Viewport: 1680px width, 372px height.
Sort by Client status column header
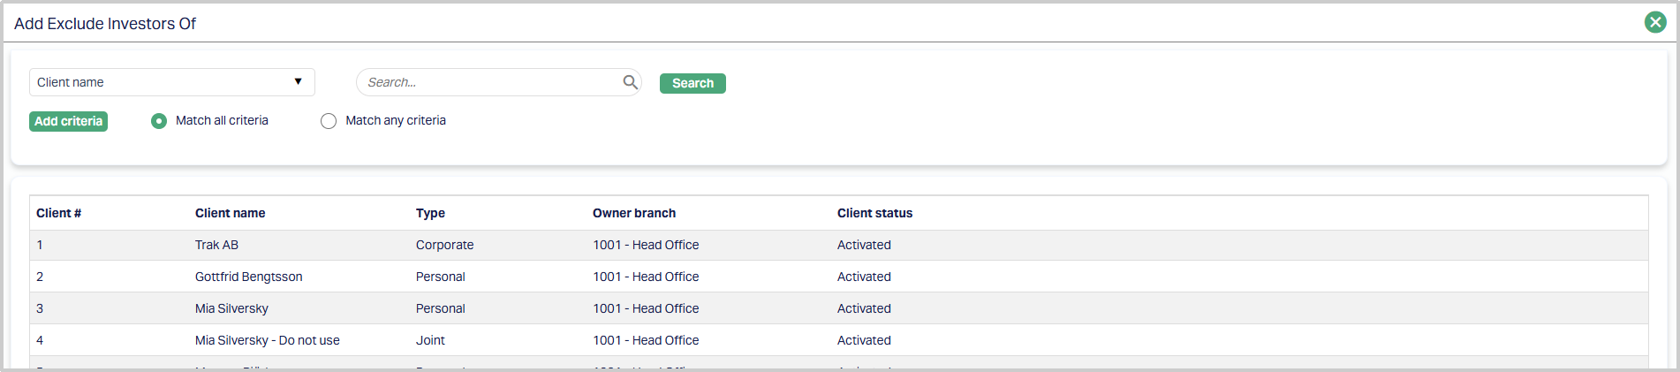pos(874,213)
